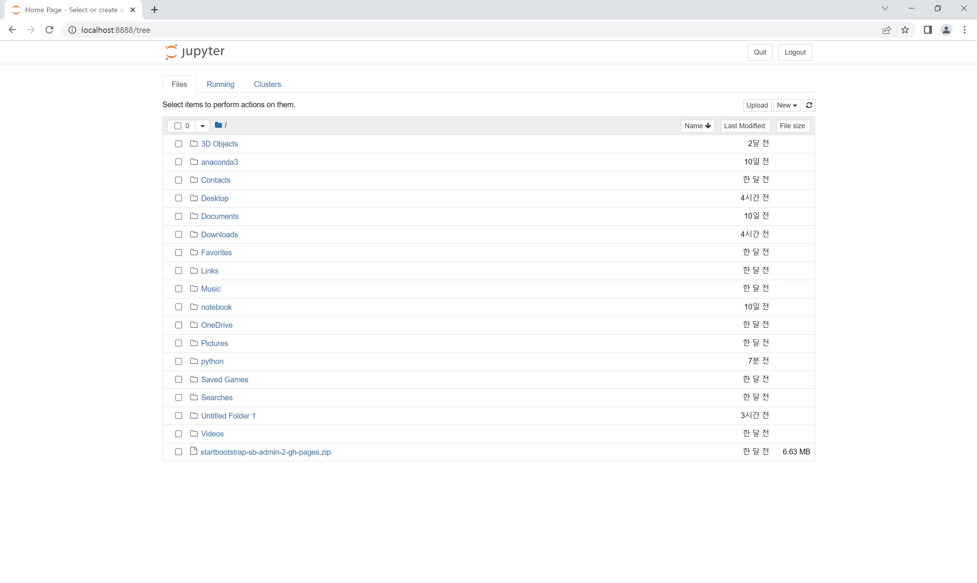
Task: Click the browser share icon
Action: (x=887, y=30)
